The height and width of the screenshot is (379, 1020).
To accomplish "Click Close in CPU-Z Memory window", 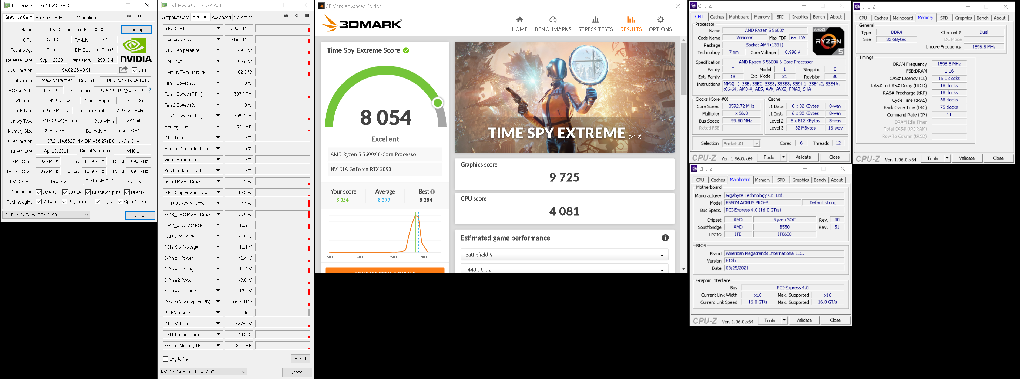I will 998,158.
